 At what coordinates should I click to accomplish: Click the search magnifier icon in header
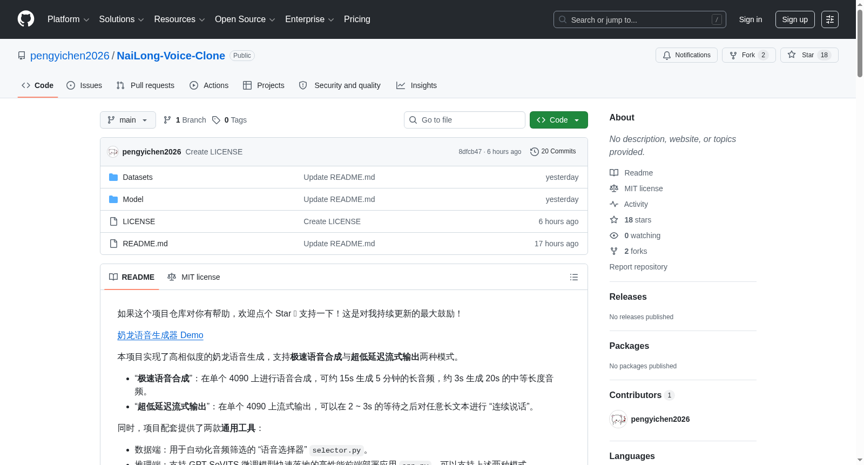563,19
